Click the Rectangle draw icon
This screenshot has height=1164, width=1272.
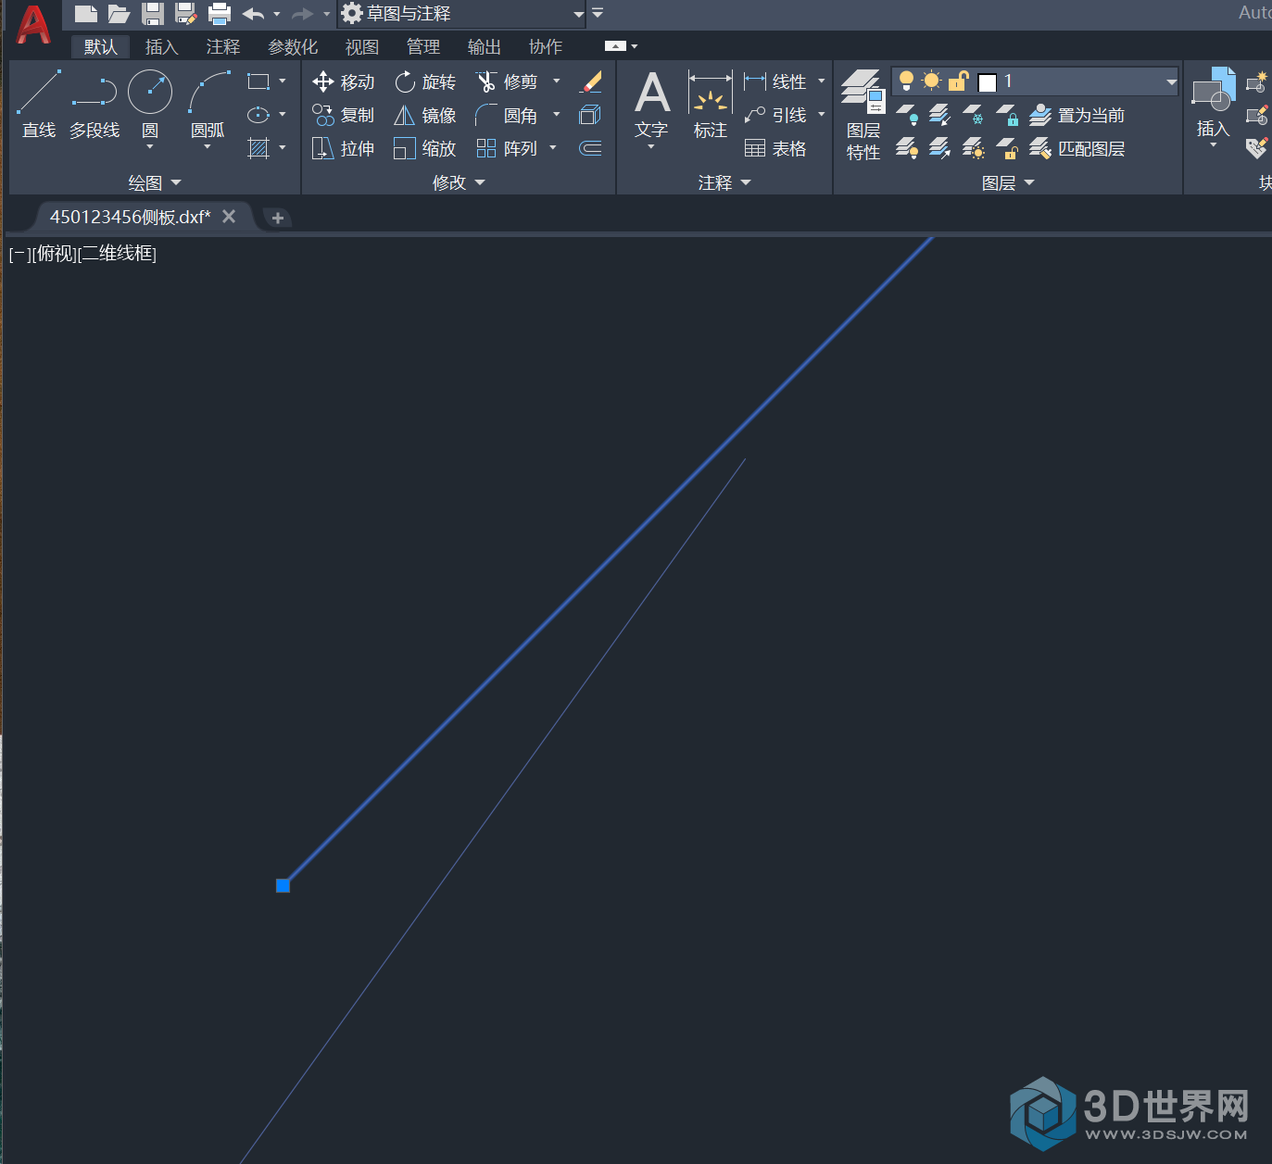click(258, 81)
